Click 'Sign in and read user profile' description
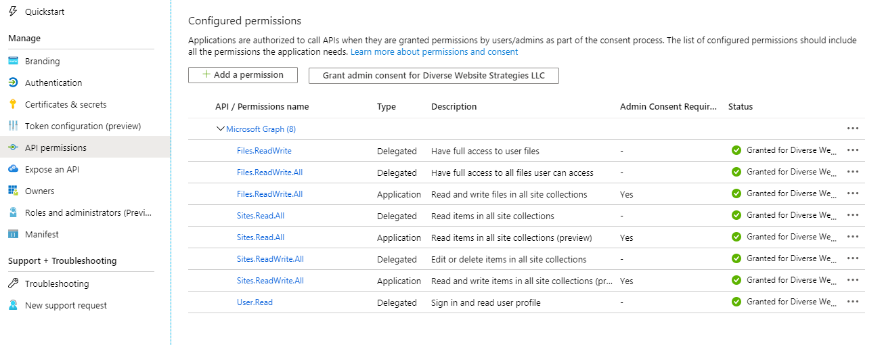Viewport: 882px width, 345px height. coord(486,302)
